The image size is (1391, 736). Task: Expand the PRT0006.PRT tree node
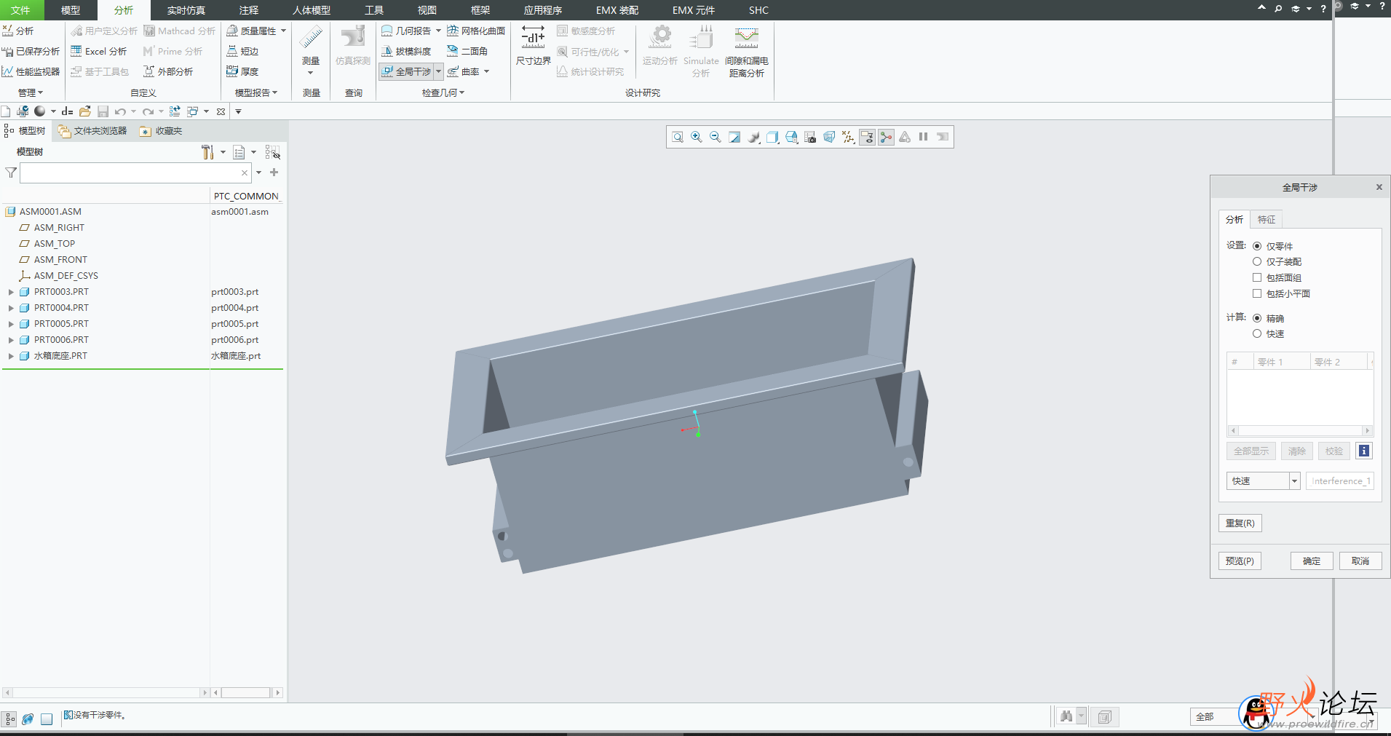click(x=11, y=340)
